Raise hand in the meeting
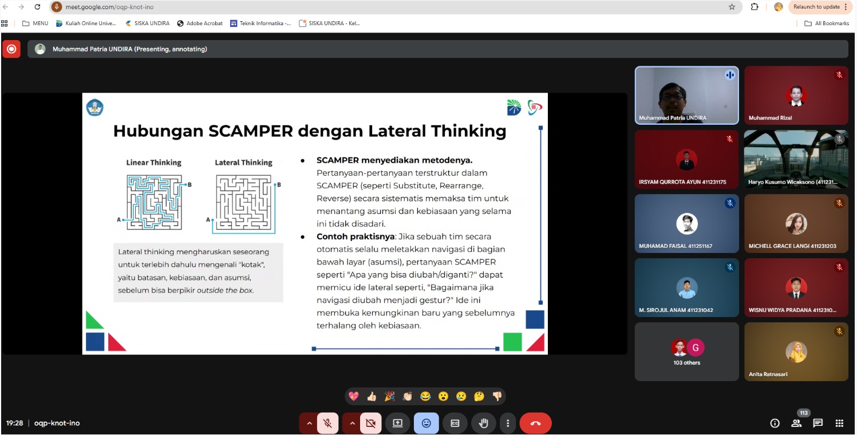This screenshot has width=857, height=435. pyautogui.click(x=484, y=424)
